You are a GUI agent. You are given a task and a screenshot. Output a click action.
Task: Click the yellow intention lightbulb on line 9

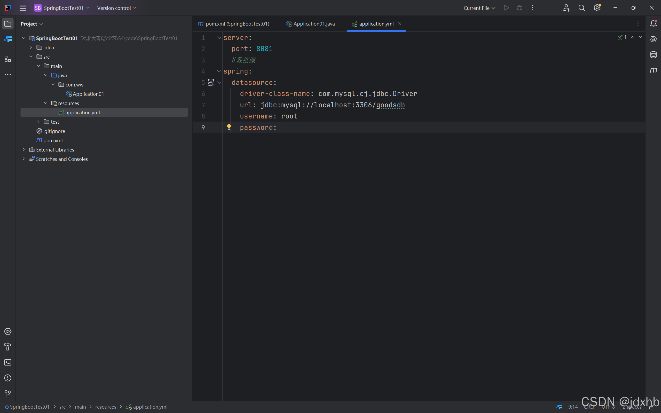point(229,127)
